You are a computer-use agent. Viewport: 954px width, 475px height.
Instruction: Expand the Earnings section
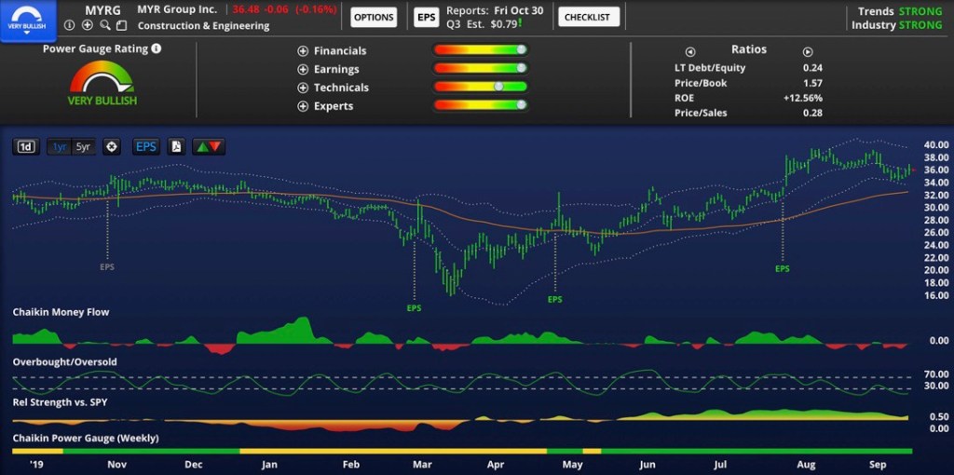click(303, 70)
